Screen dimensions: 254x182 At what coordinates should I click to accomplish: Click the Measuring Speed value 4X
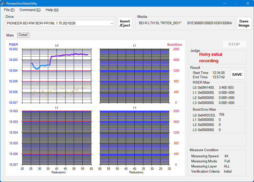(x=226, y=156)
